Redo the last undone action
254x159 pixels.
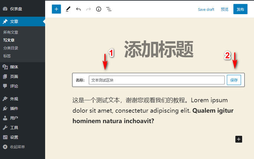click(x=89, y=9)
